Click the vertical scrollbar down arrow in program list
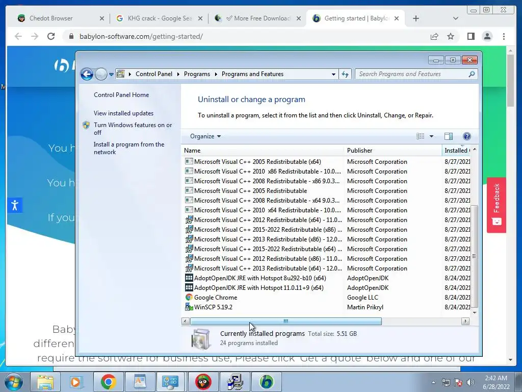 (x=475, y=312)
